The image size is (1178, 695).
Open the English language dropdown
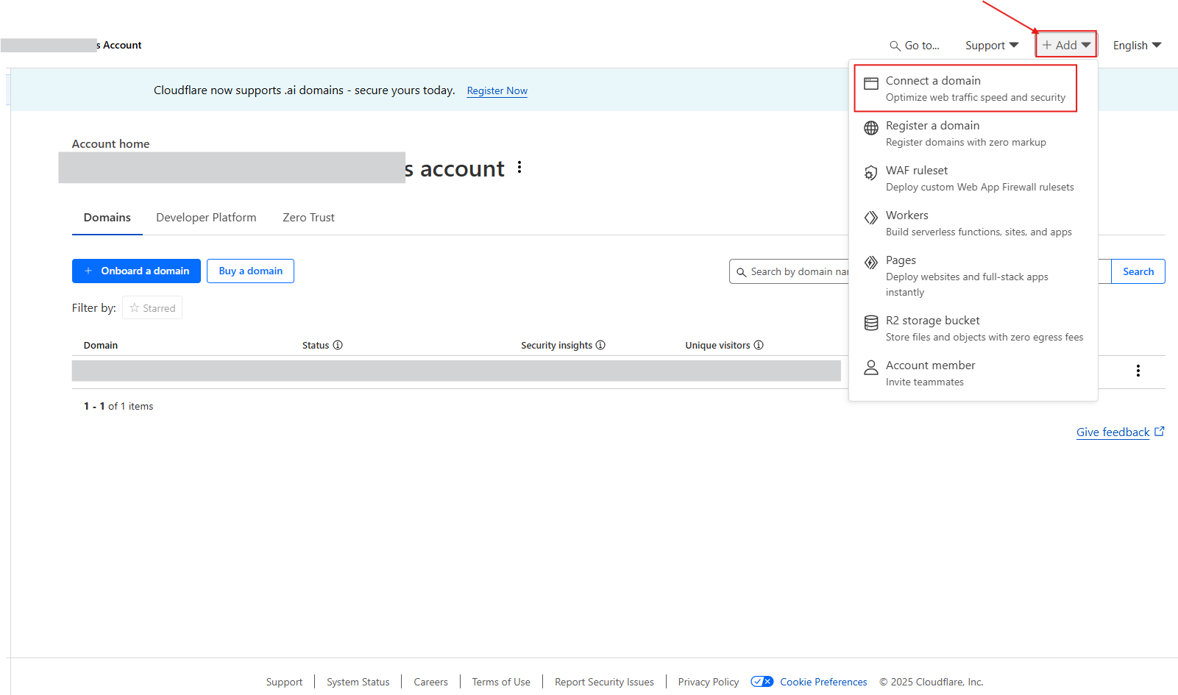coord(1137,46)
